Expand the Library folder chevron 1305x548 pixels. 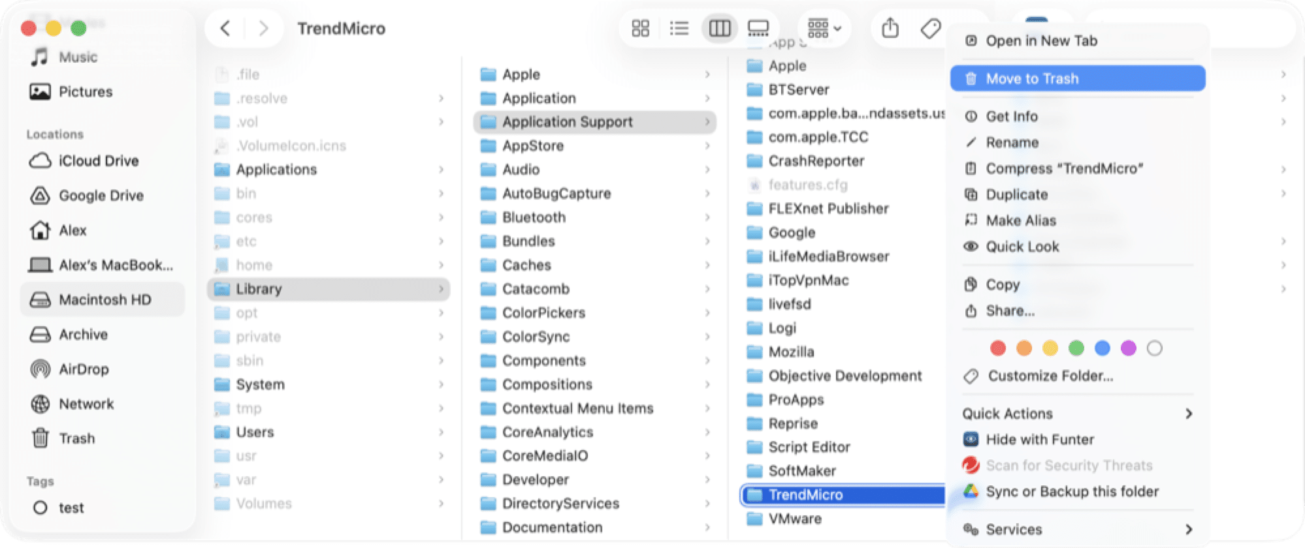pos(442,289)
